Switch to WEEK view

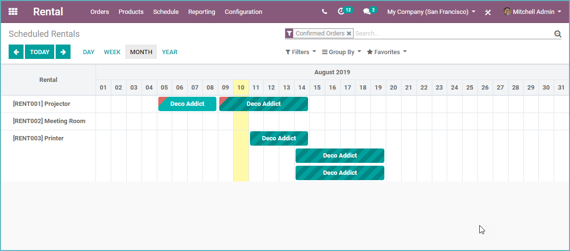(x=112, y=52)
